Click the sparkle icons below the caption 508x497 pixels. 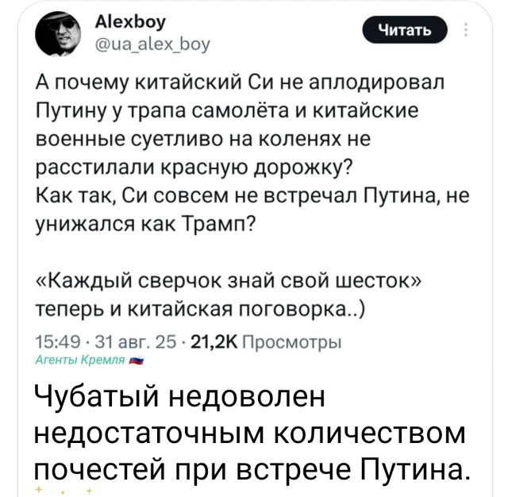pos(64,490)
